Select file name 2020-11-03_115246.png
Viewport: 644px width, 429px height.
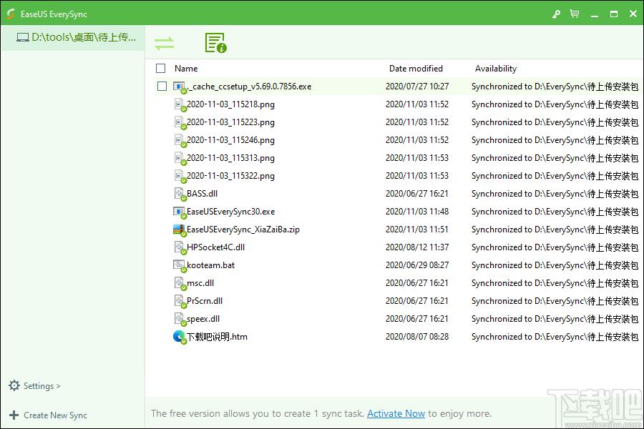click(x=231, y=140)
